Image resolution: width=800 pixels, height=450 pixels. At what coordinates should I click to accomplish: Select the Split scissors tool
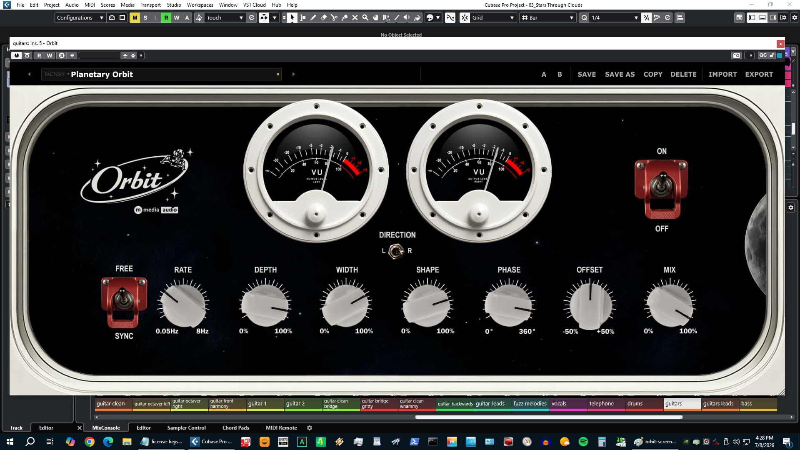click(334, 17)
